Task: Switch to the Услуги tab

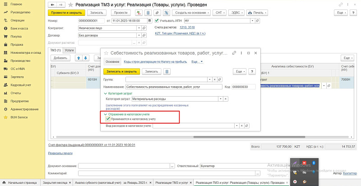Action: 69,50
